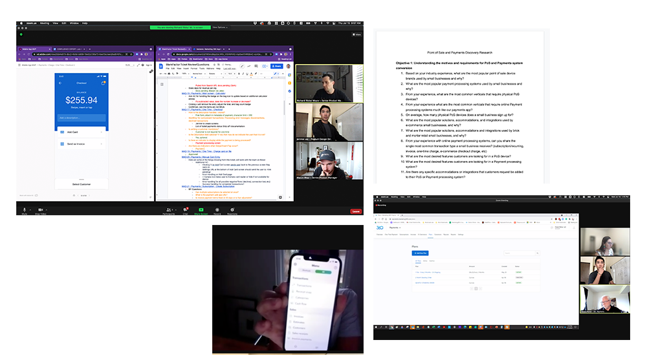Open the Add Card row
This screenshot has height=362, width=647.
point(82,132)
